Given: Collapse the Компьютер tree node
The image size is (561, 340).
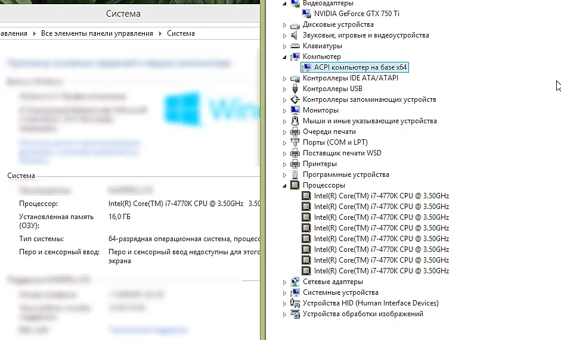Looking at the screenshot, I should (x=285, y=57).
